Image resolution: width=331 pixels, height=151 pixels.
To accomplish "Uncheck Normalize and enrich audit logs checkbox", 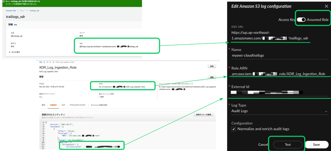I will pos(233,129).
